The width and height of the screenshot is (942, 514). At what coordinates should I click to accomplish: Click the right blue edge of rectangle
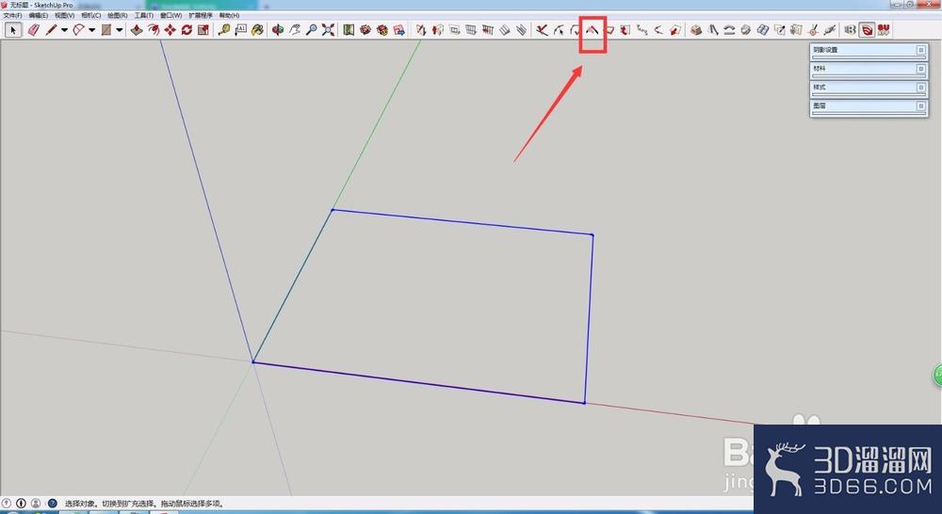tap(589, 319)
